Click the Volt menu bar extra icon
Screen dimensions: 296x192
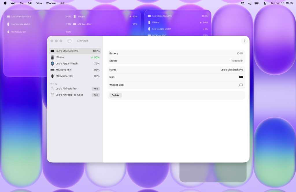click(x=249, y=3)
